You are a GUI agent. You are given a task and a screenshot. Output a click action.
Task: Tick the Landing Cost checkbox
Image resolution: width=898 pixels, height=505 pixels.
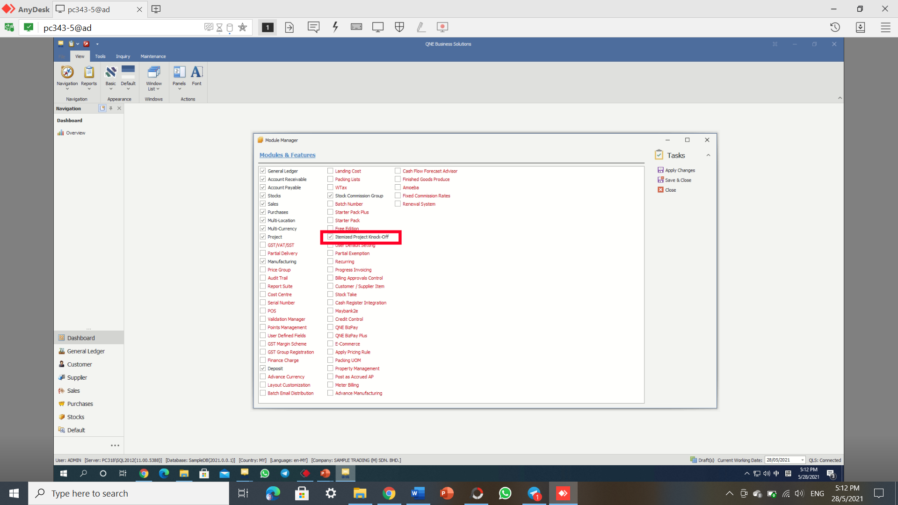330,171
